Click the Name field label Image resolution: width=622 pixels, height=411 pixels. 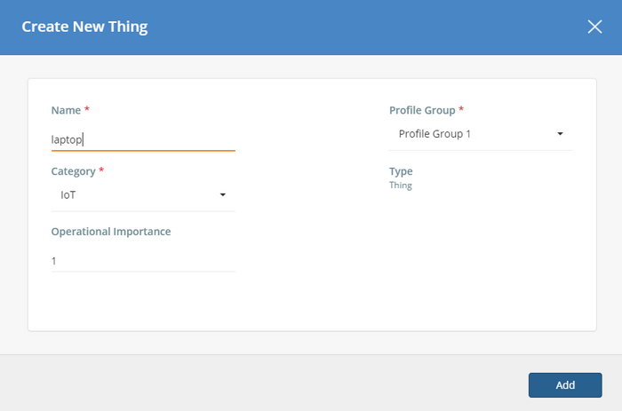[66, 110]
